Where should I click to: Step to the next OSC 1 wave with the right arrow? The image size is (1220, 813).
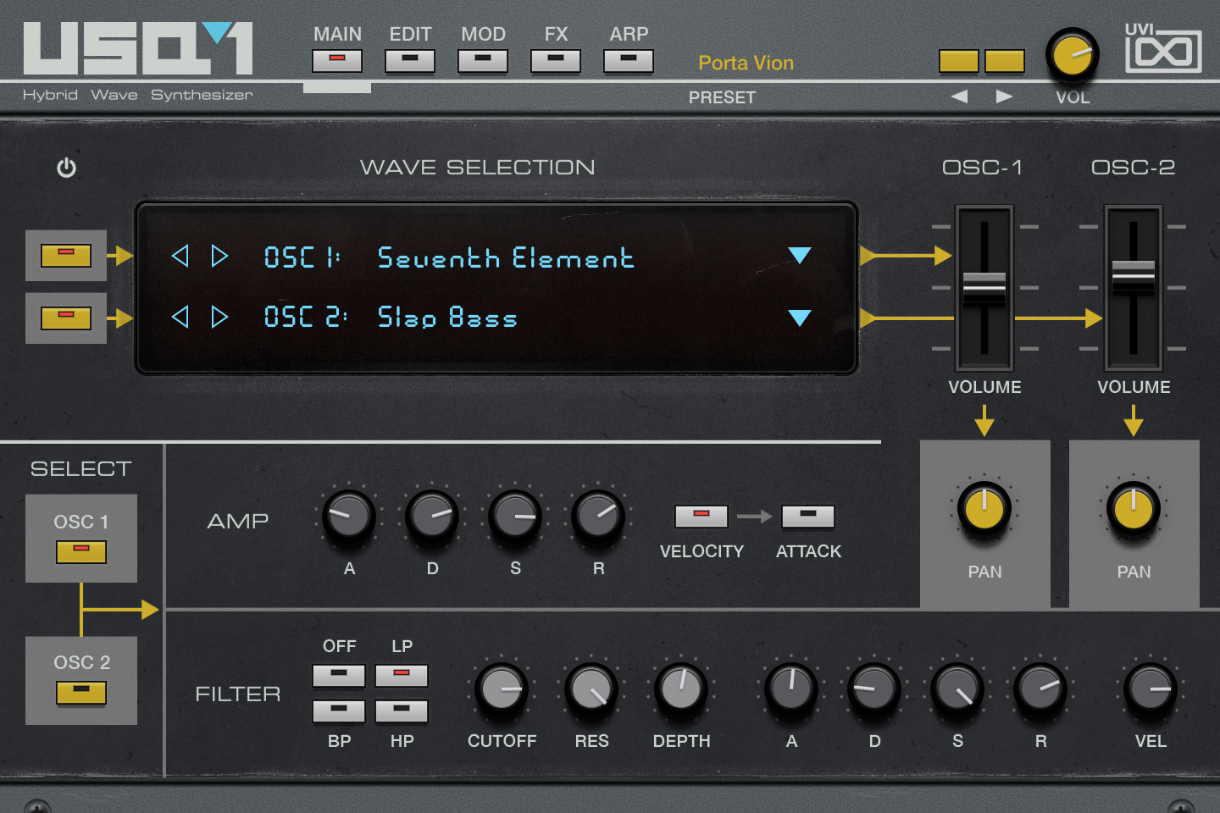220,256
